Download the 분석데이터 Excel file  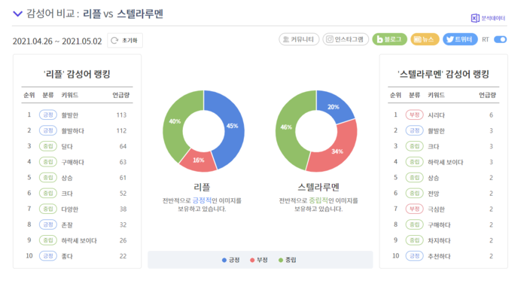(x=488, y=18)
